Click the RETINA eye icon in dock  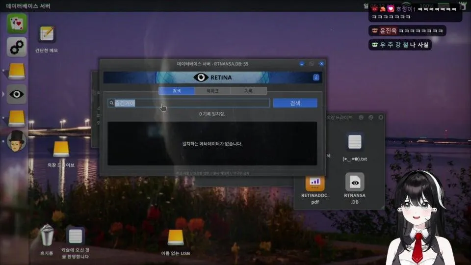click(16, 94)
